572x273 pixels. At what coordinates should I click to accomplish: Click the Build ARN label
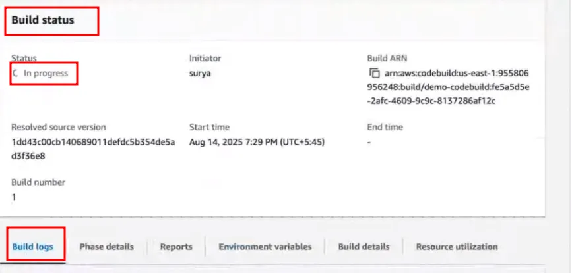point(387,58)
